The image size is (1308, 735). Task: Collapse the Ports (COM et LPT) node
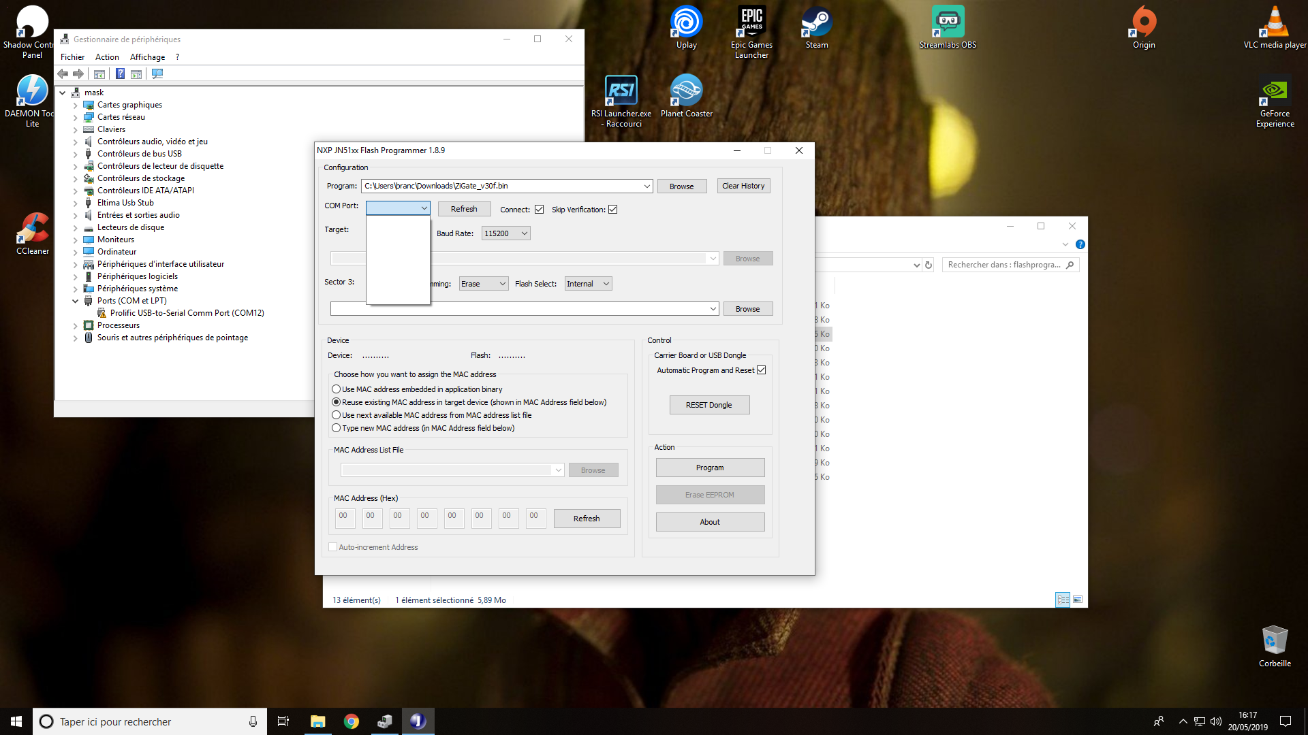(75, 301)
